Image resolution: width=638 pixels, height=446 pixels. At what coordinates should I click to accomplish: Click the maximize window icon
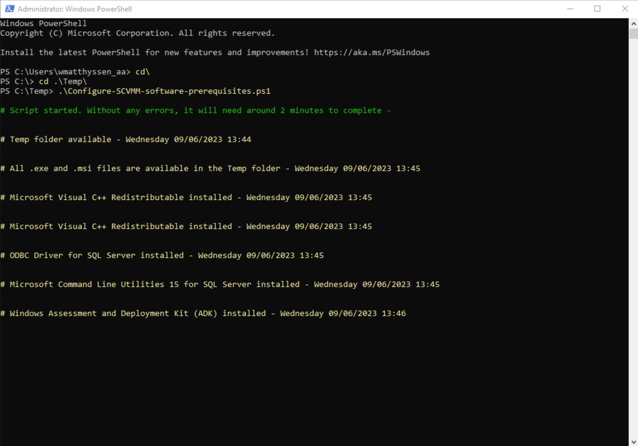pos(597,8)
